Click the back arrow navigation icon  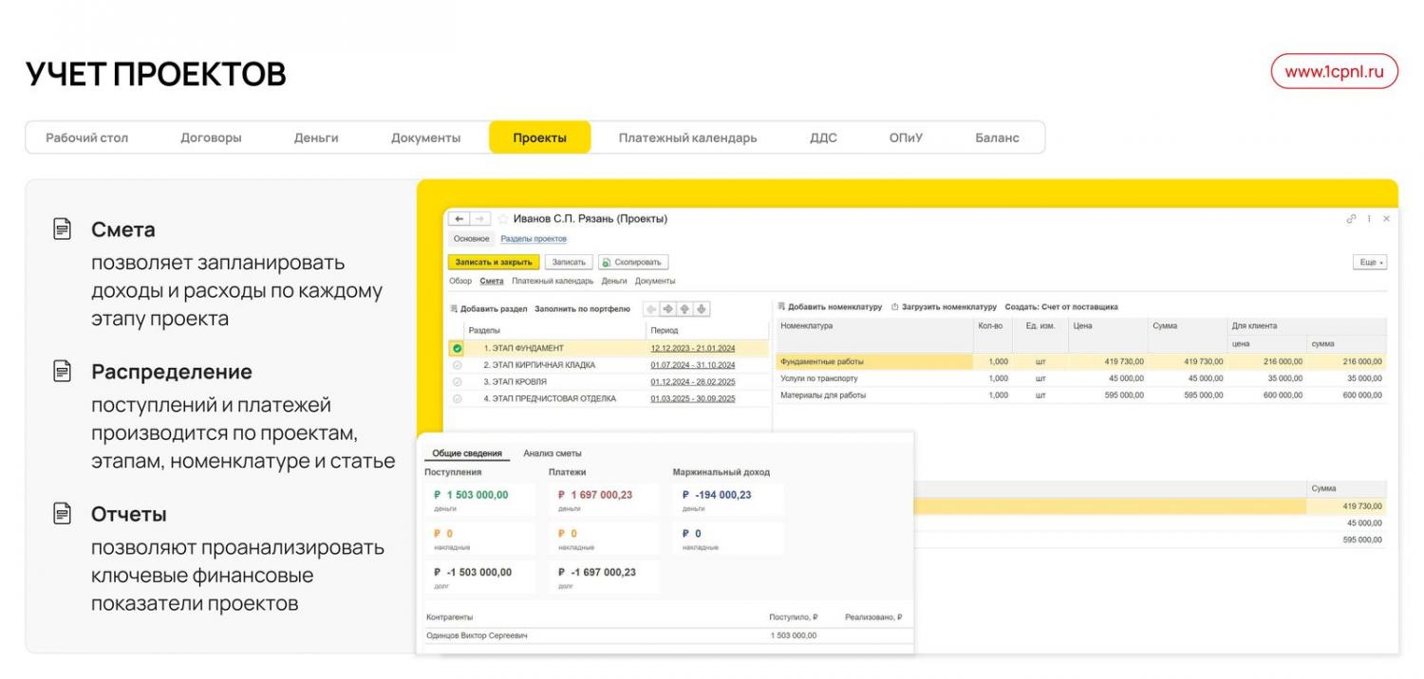click(x=459, y=219)
